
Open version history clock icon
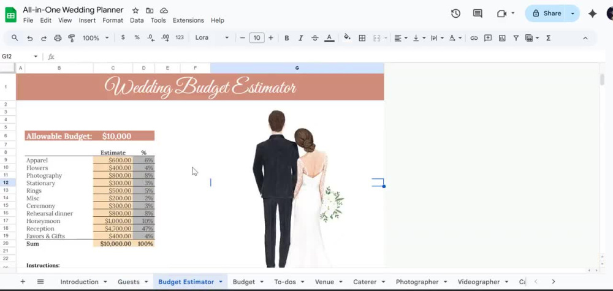click(455, 13)
